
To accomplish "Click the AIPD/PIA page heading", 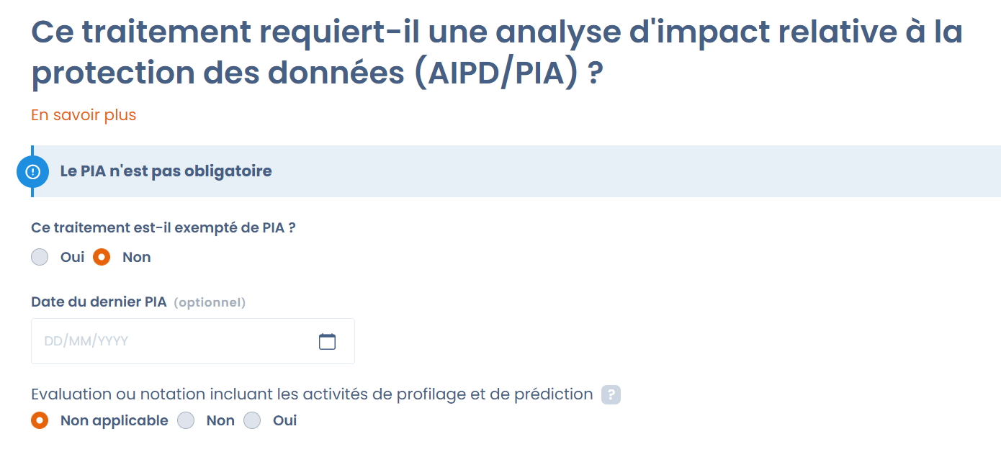I will tap(497, 53).
